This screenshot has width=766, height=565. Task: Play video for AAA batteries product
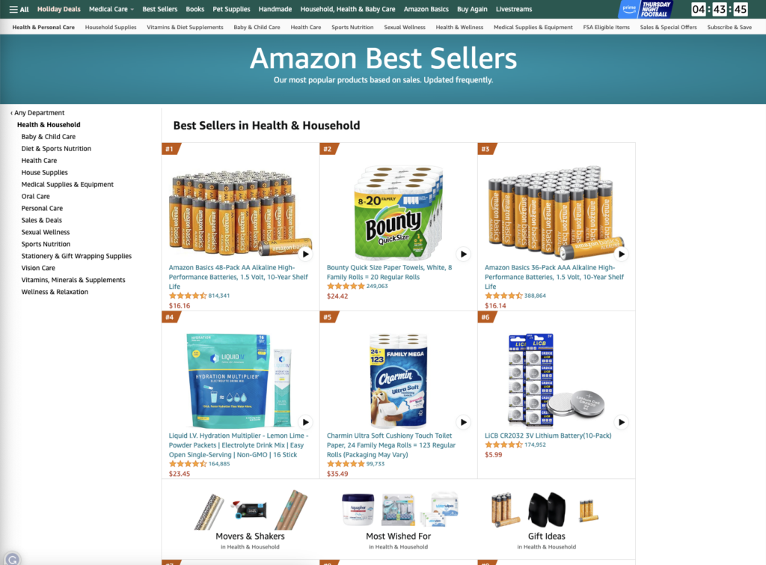621,254
